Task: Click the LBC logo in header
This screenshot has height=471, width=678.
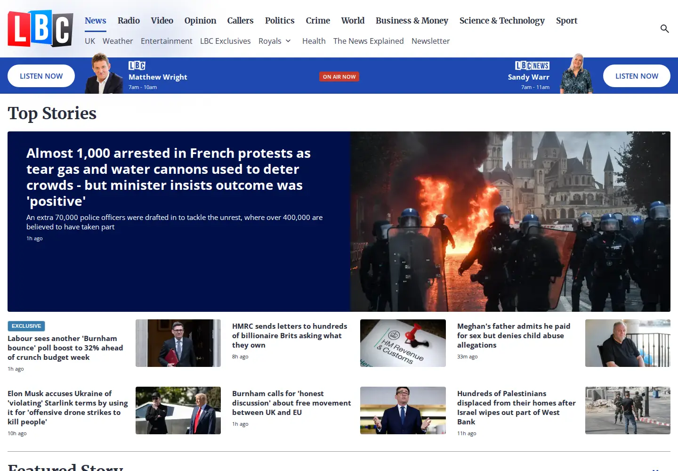Action: (40, 29)
